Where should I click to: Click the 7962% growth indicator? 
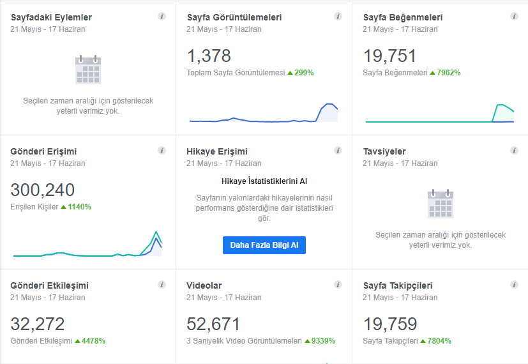point(445,73)
